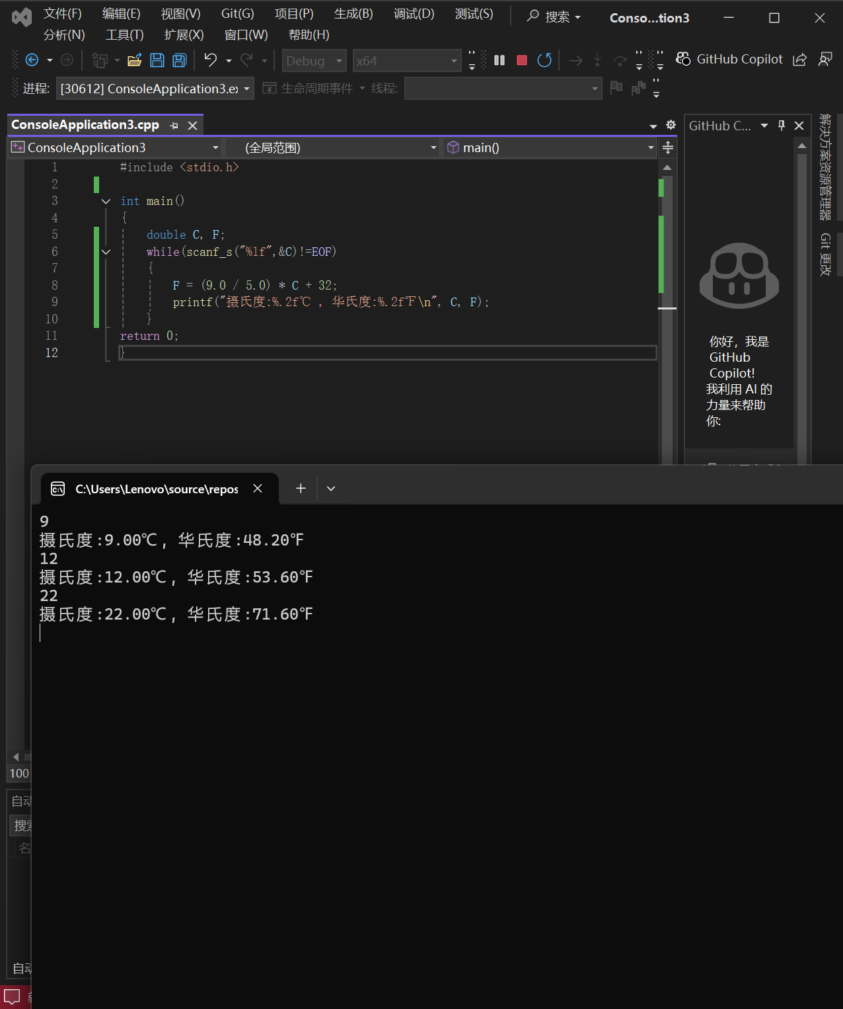
Task: Close the GitHub Copilot panel
Action: tap(799, 125)
